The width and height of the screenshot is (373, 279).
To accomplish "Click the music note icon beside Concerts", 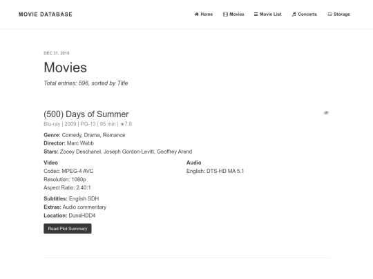I will point(294,14).
